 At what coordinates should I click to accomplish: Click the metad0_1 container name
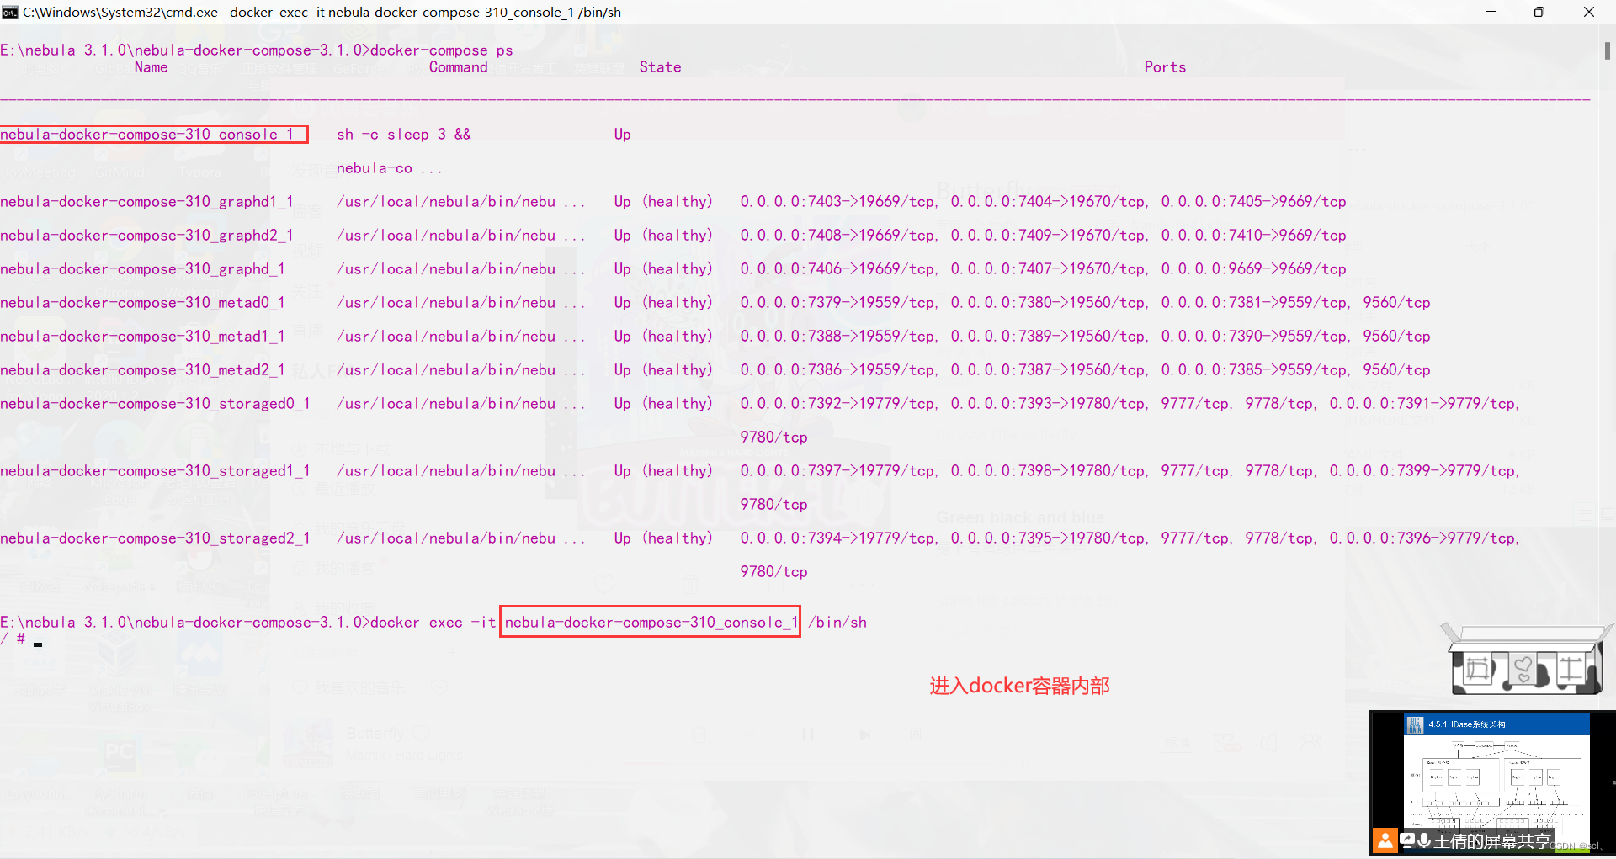click(x=142, y=302)
